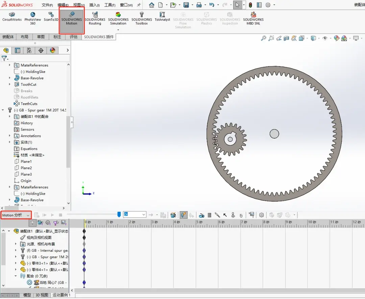This screenshot has width=365, height=299.
Task: Toggle the SOLIDWORKS Simulation add-in
Action: [118, 19]
